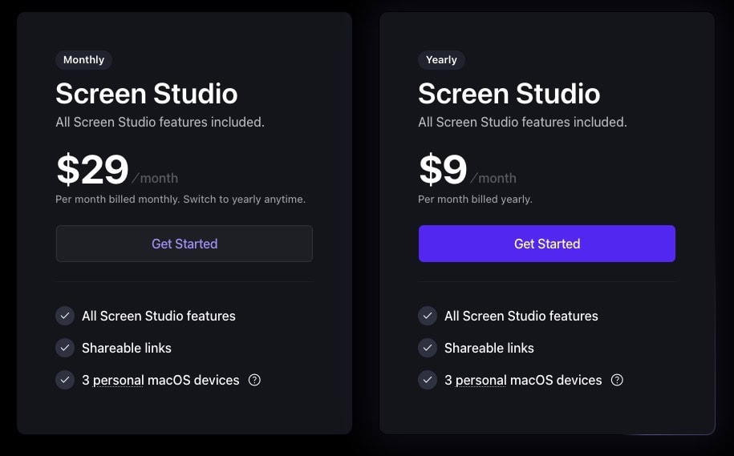Click underlined "personal" text in Yearly plan

481,381
